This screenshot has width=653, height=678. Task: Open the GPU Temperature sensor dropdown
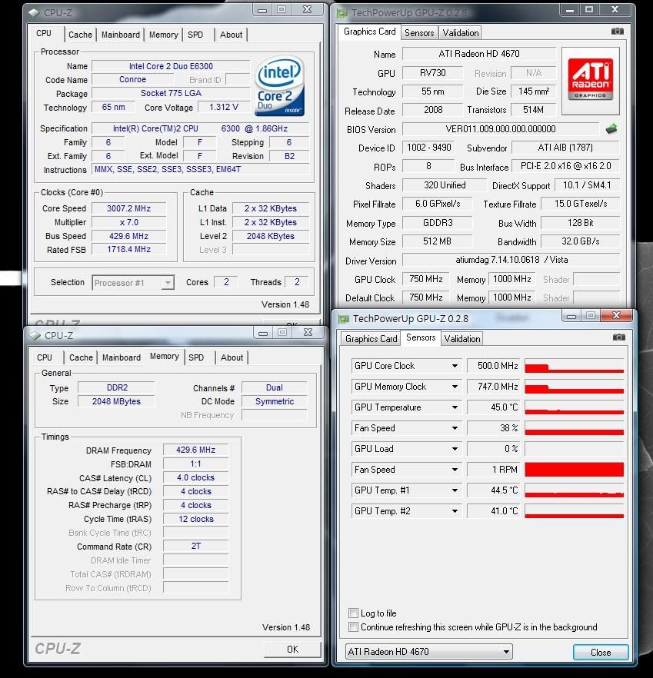click(x=455, y=407)
